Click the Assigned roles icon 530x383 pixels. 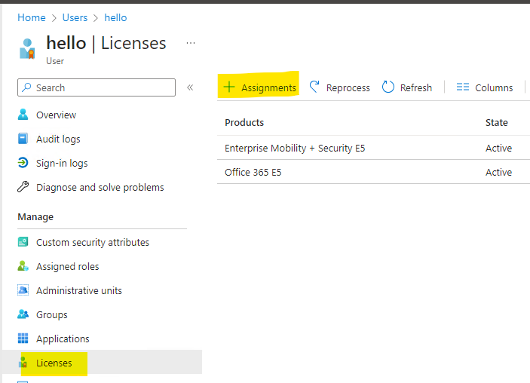(x=23, y=266)
